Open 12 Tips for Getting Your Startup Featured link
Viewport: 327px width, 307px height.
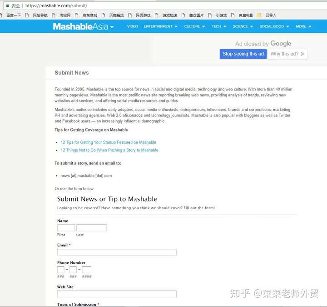109,142
